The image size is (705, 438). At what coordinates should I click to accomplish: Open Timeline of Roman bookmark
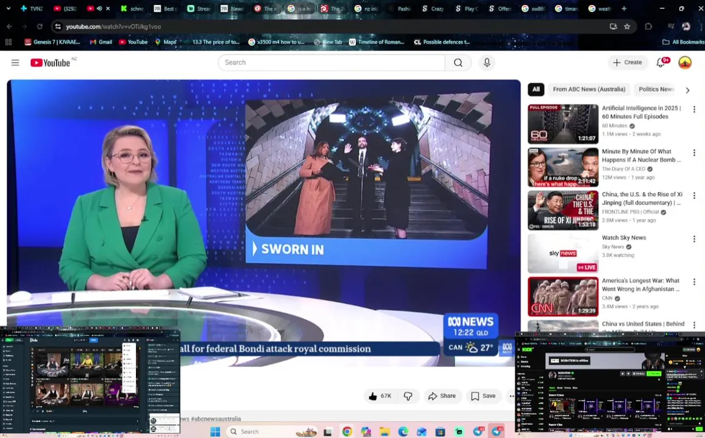(x=377, y=42)
